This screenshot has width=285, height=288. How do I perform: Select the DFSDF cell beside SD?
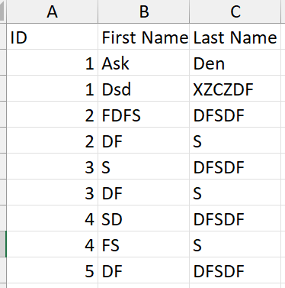tap(235, 218)
